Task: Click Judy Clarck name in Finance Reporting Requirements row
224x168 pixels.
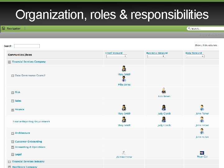Action: click(x=164, y=125)
